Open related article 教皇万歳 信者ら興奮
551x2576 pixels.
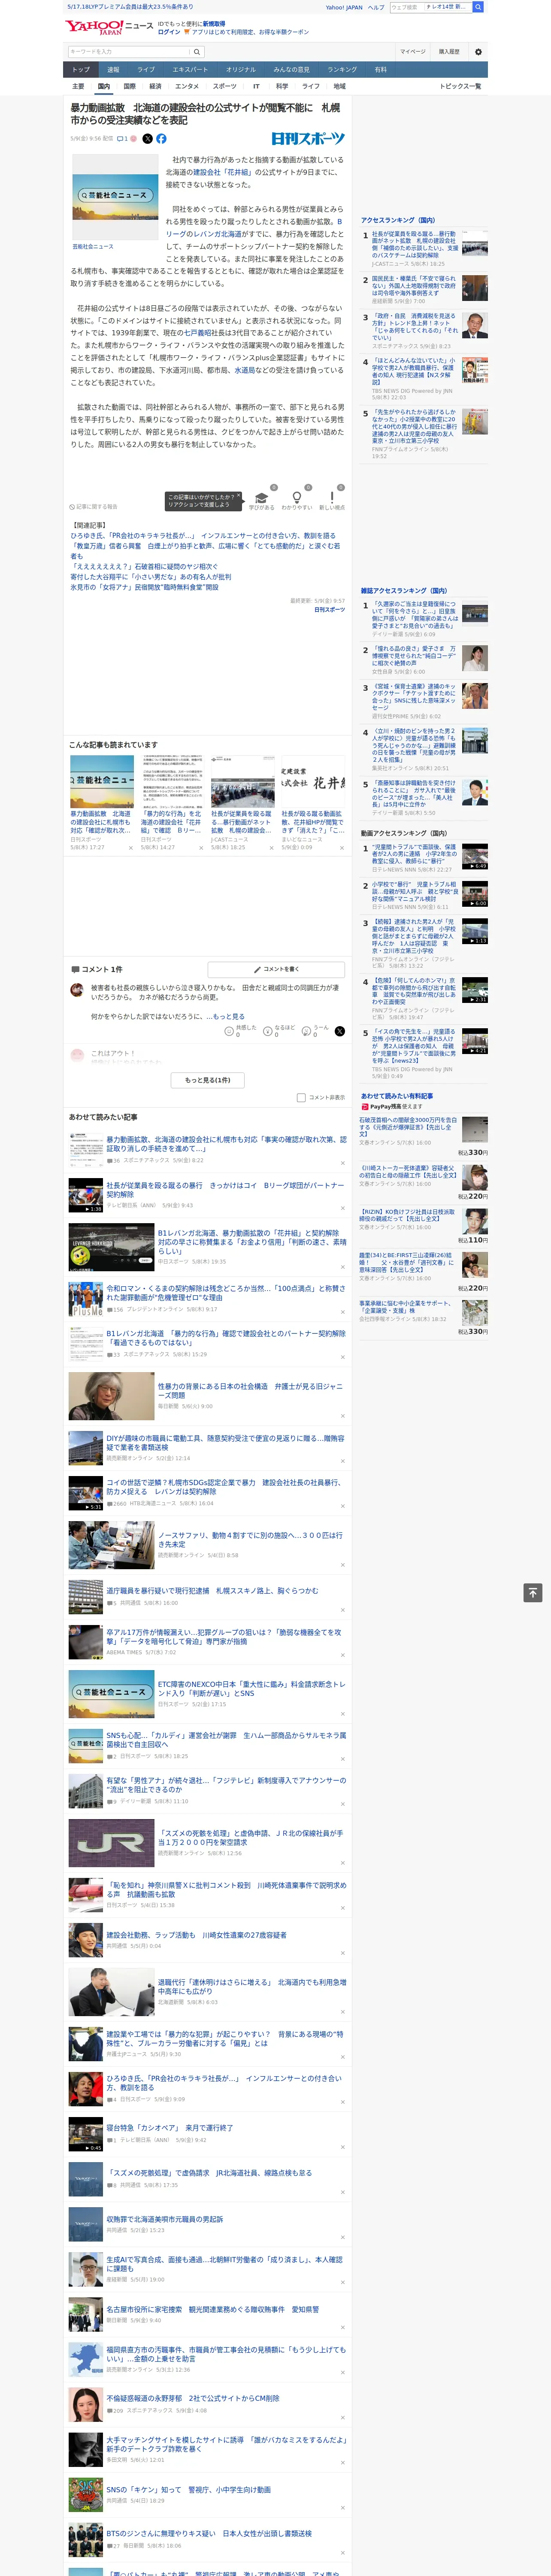click(205, 551)
